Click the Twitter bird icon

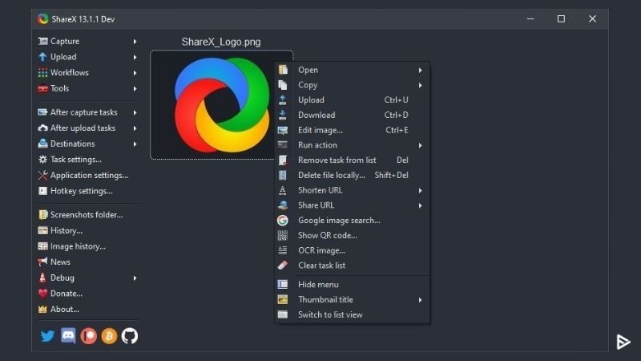(47, 336)
